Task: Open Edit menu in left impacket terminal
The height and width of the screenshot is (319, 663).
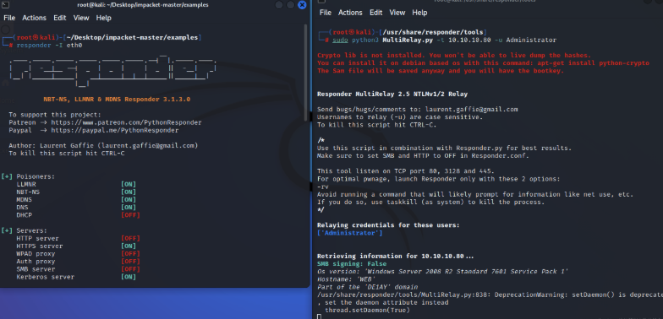Action: (x=59, y=18)
